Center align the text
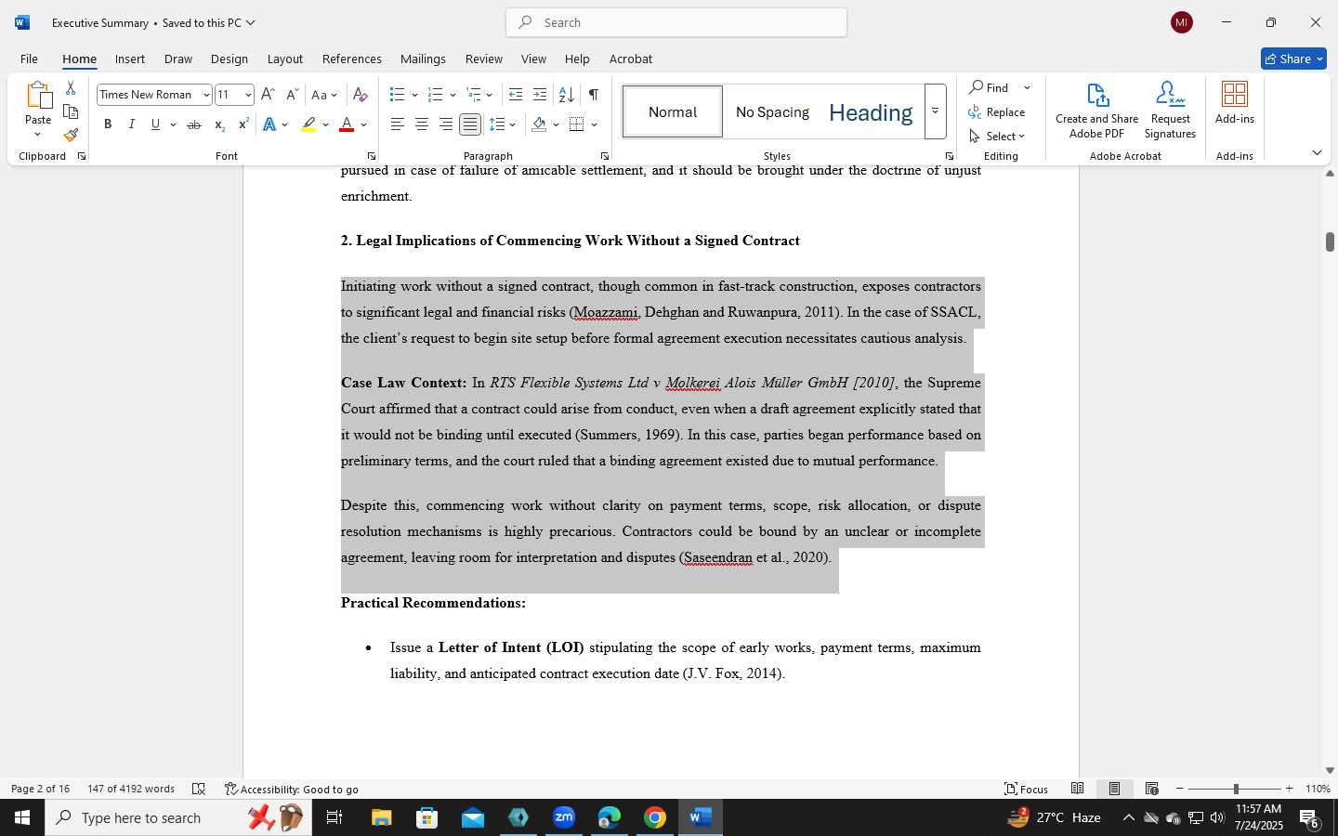The image size is (1338, 836). [x=422, y=124]
